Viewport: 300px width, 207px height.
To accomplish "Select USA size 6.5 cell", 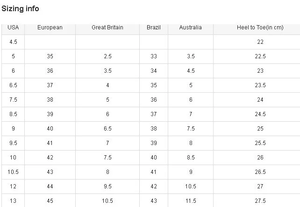I will point(13,85).
